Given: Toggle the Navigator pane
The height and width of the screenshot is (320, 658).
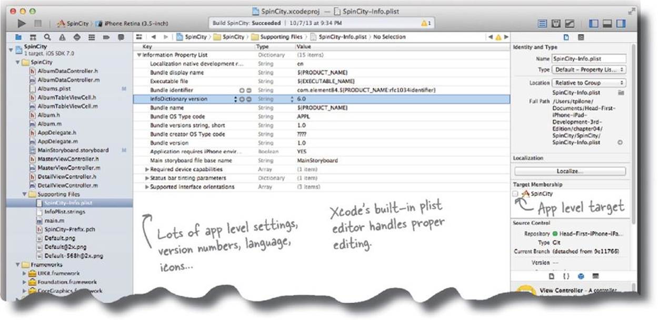Looking at the screenshot, I should [594, 24].
